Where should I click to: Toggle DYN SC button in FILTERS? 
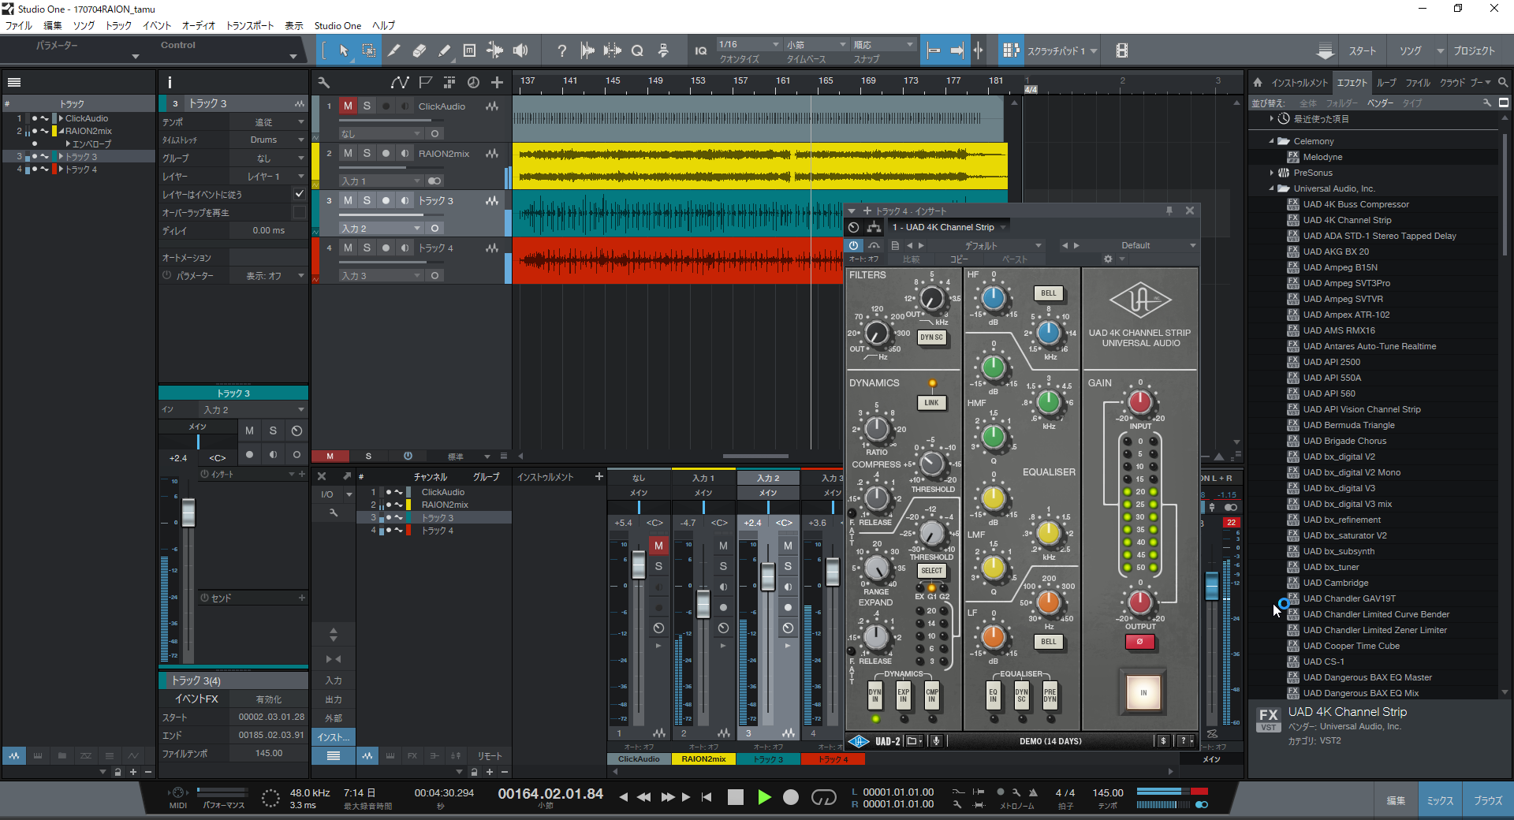(932, 337)
